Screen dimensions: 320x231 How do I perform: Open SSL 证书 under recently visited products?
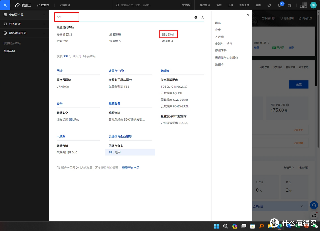(168, 34)
